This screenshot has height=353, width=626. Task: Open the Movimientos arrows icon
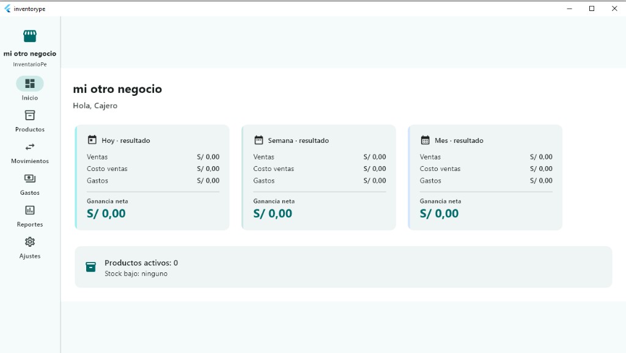(30, 147)
